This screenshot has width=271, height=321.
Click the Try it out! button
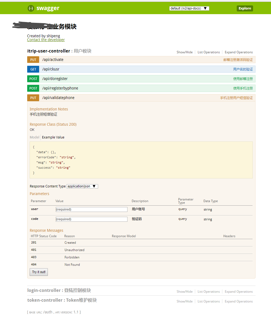39,272
